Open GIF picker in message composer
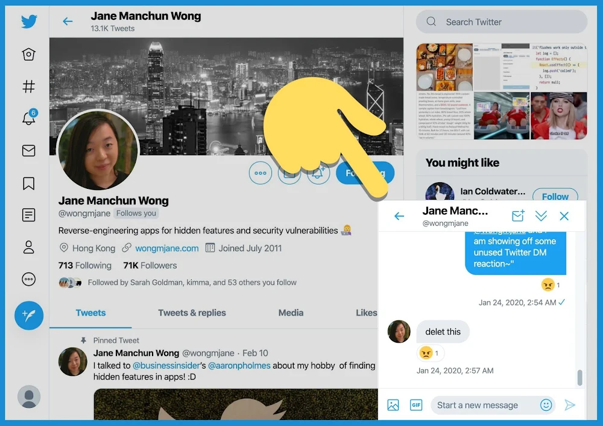 [416, 405]
